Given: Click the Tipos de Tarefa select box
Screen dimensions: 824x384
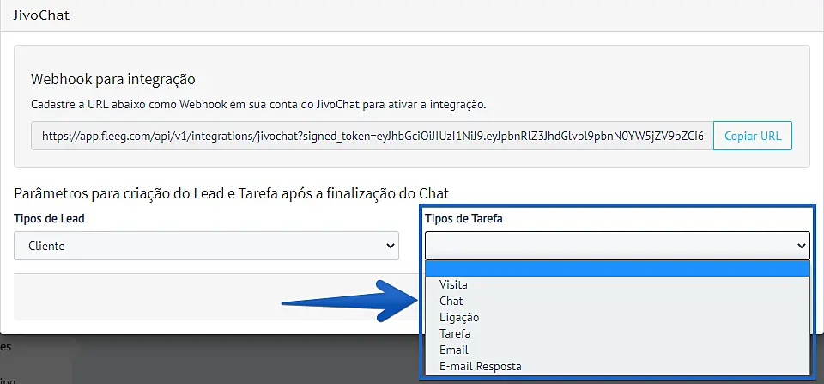Looking at the screenshot, I should click(x=616, y=246).
